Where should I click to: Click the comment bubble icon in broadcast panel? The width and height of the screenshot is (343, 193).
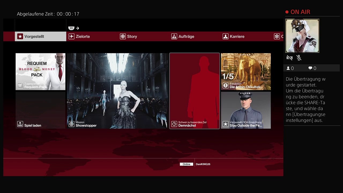click(310, 68)
